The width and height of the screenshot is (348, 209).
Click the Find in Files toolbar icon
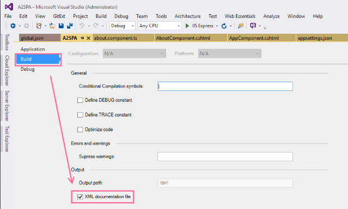(241, 26)
